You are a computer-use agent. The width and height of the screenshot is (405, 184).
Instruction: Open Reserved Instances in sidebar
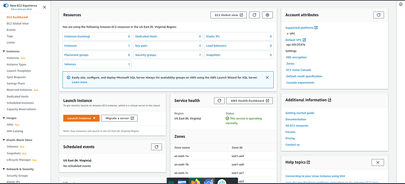[20, 90]
